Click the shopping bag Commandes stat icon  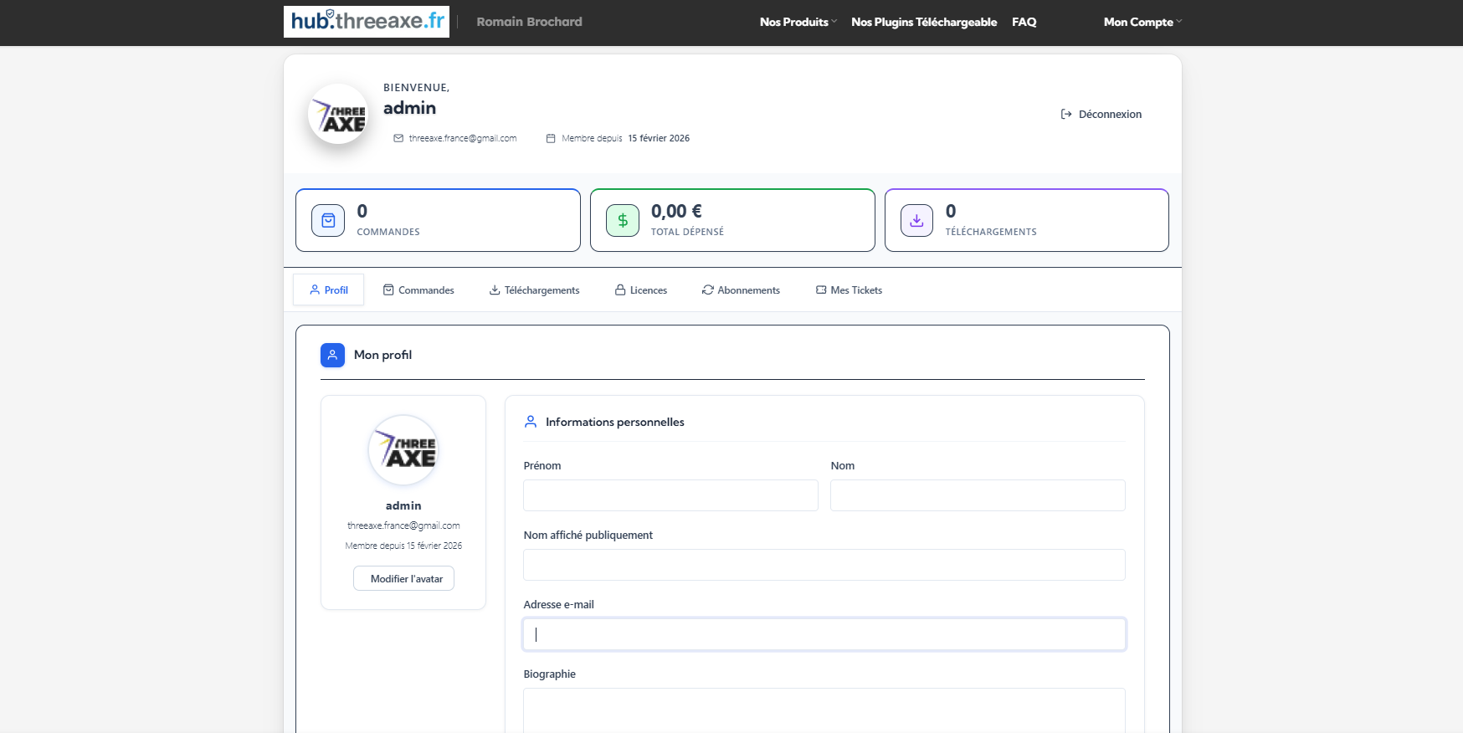[328, 220]
